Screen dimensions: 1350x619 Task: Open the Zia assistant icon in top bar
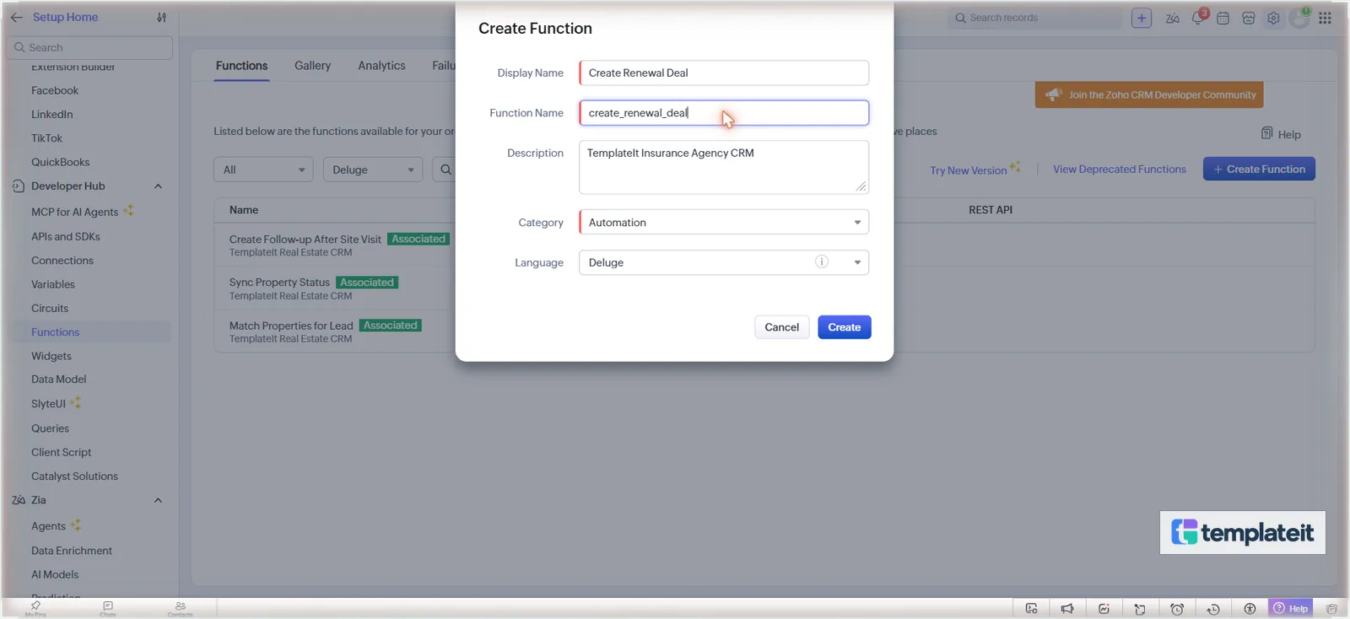1173,18
